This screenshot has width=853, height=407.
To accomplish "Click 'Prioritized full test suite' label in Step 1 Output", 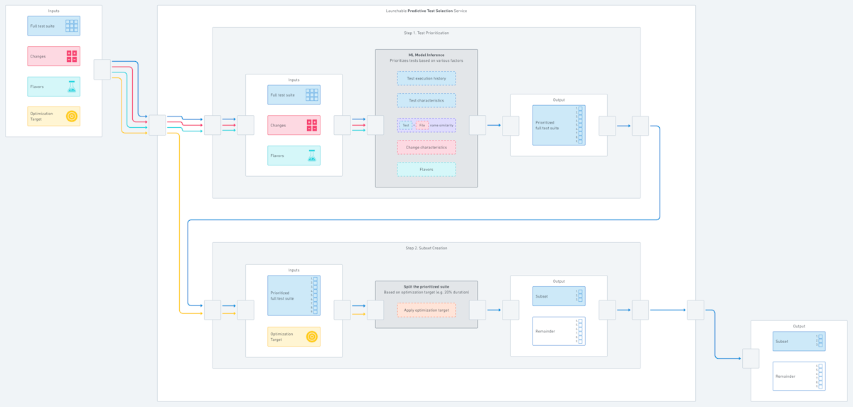I will pyautogui.click(x=547, y=126).
